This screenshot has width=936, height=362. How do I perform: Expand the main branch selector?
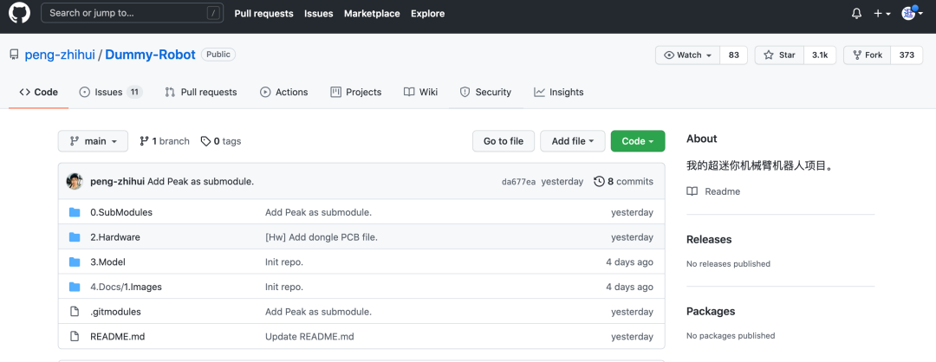click(x=93, y=141)
